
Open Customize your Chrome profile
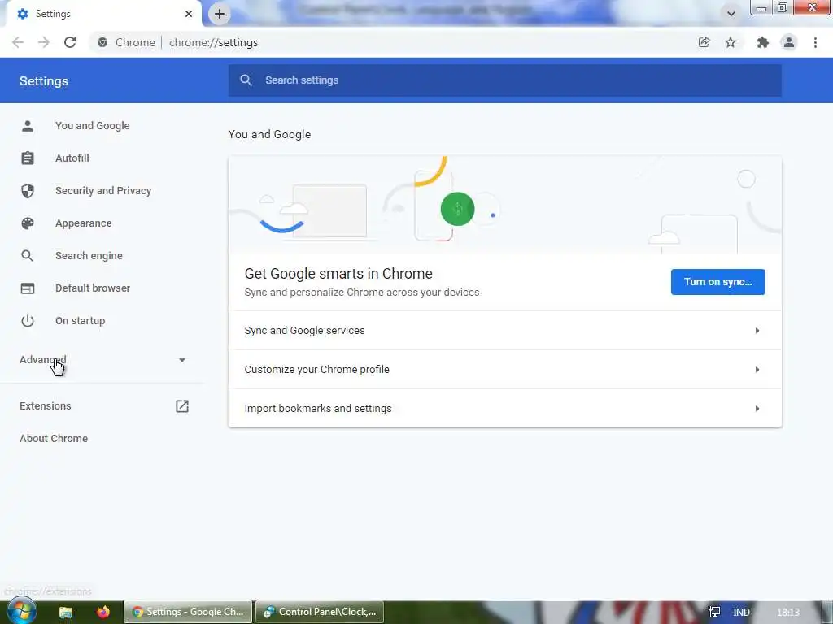504,370
